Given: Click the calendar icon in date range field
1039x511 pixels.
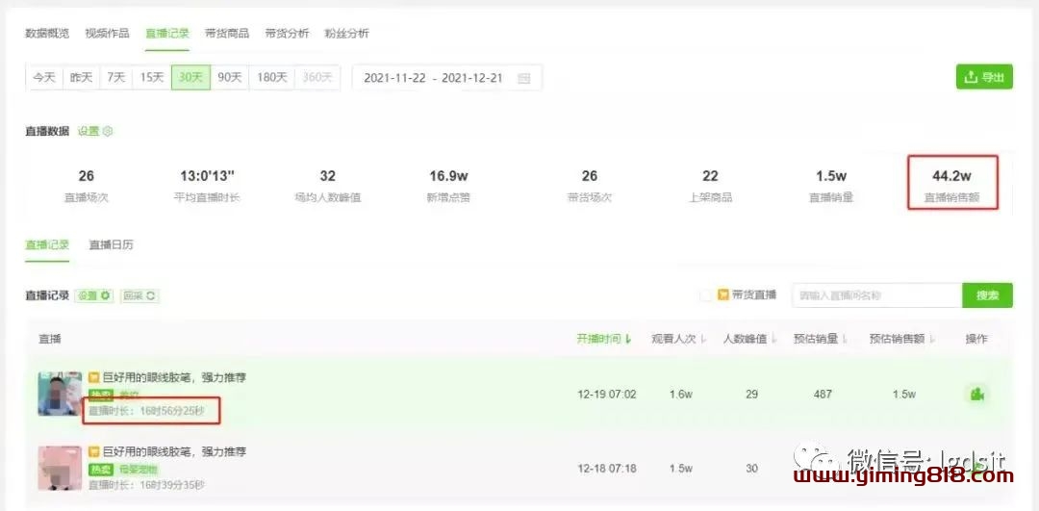Looking at the screenshot, I should coord(523,78).
